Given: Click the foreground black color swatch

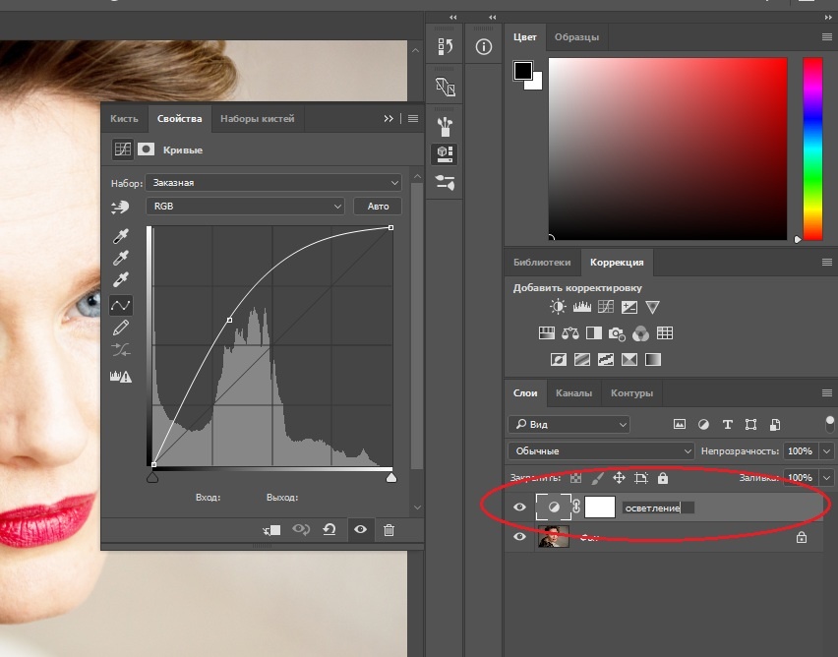Looking at the screenshot, I should coord(522,70).
